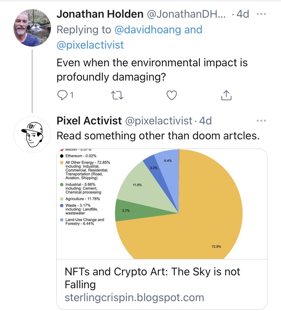Open the @pixelactivist mention link
Viewport: 281px width, 311px height.
(x=90, y=45)
